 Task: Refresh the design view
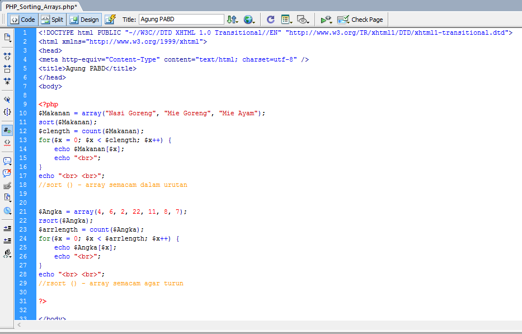click(270, 20)
